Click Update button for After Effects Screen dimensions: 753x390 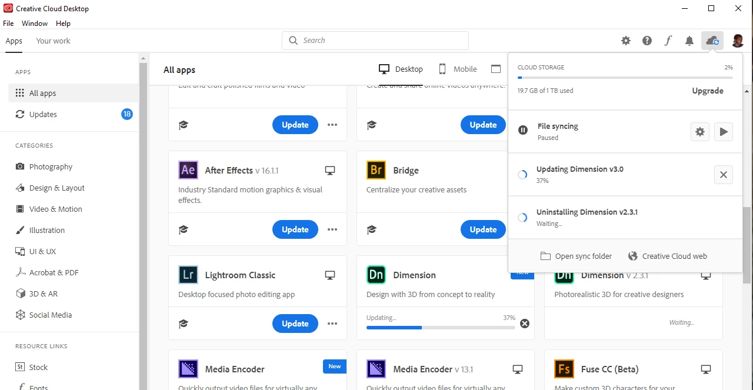pyautogui.click(x=295, y=229)
